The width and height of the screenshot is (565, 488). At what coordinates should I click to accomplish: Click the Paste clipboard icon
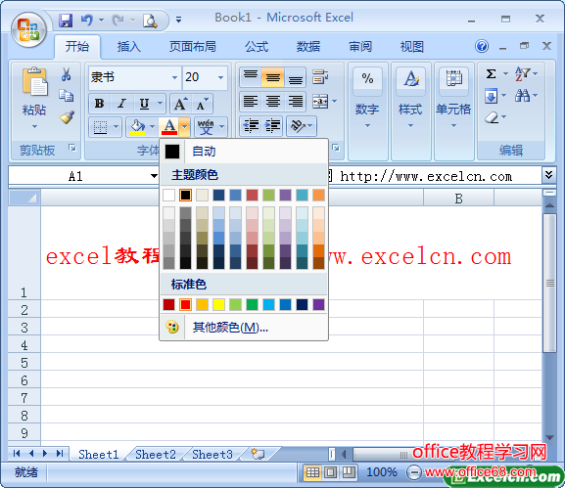(x=34, y=81)
